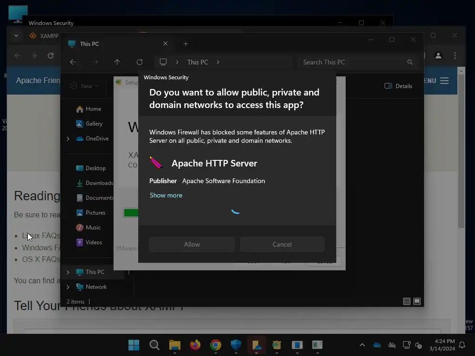Click the Apache Friends site logo text
475x356 pixels.
(38, 80)
